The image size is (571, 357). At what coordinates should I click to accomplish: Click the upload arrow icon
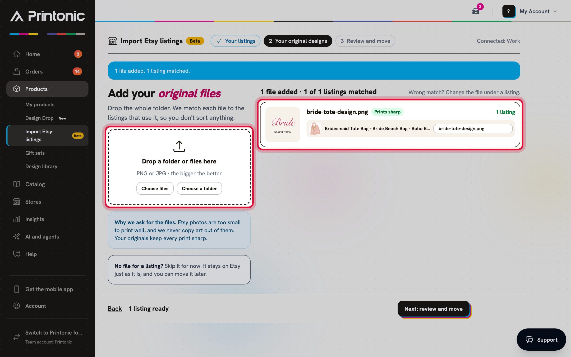tap(179, 146)
